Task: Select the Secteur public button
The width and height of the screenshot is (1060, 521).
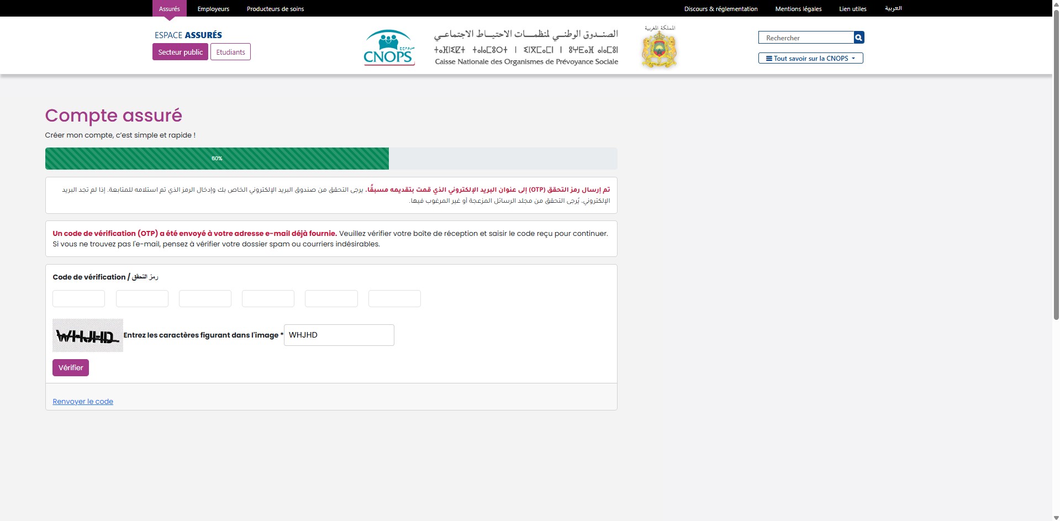Action: click(180, 52)
